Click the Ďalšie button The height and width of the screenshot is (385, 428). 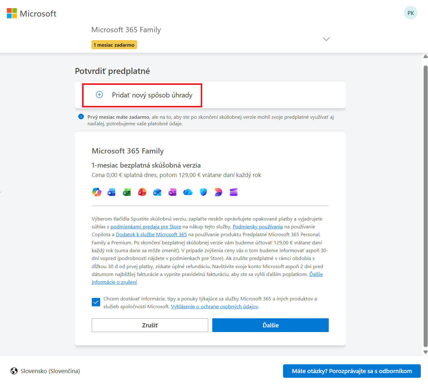pos(271,325)
